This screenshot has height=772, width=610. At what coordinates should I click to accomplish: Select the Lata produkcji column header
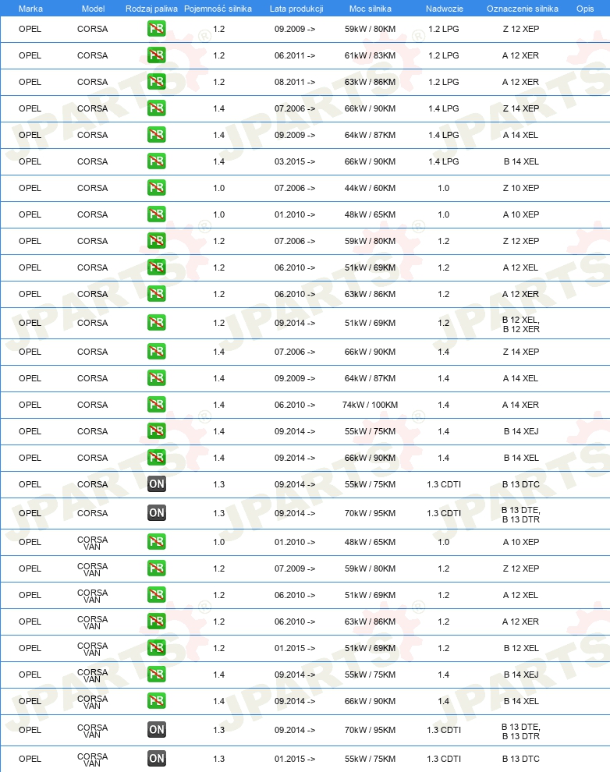(296, 9)
